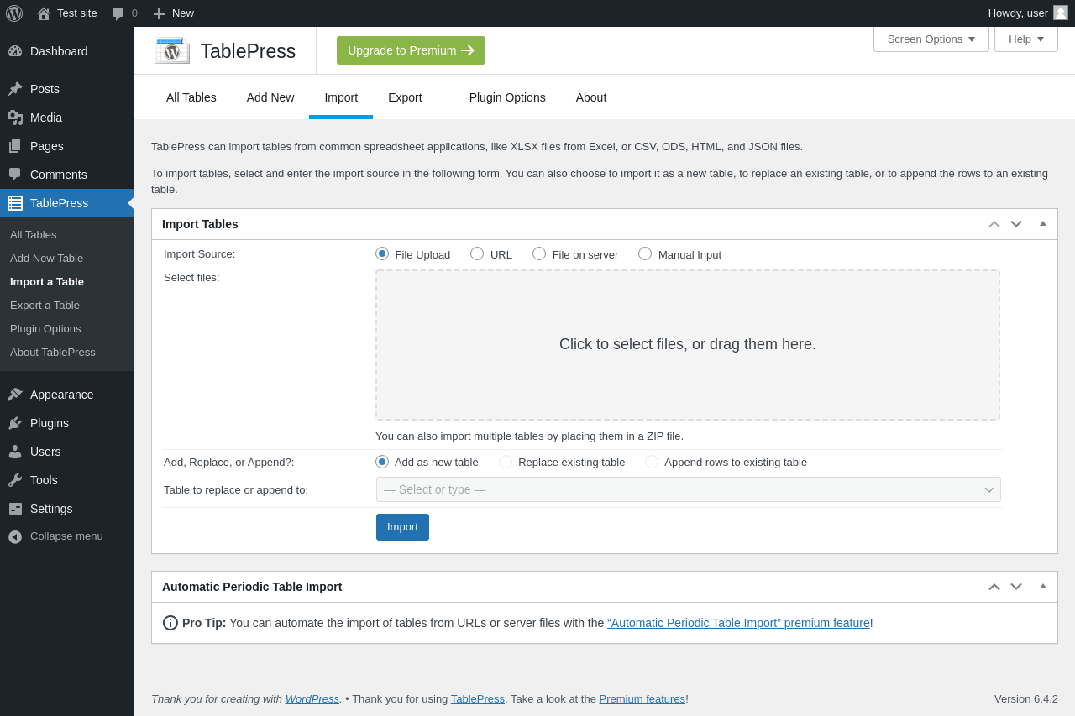
Task: Click the Users person icon
Action: click(x=15, y=452)
